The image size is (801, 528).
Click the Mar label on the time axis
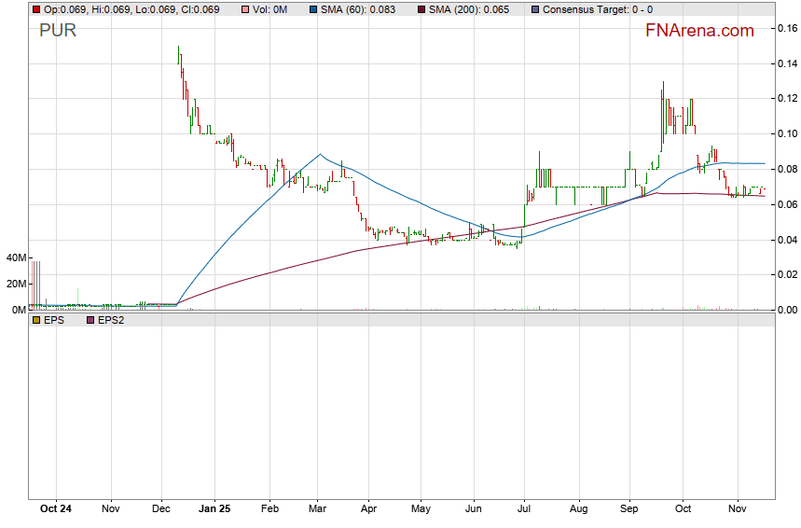(319, 510)
